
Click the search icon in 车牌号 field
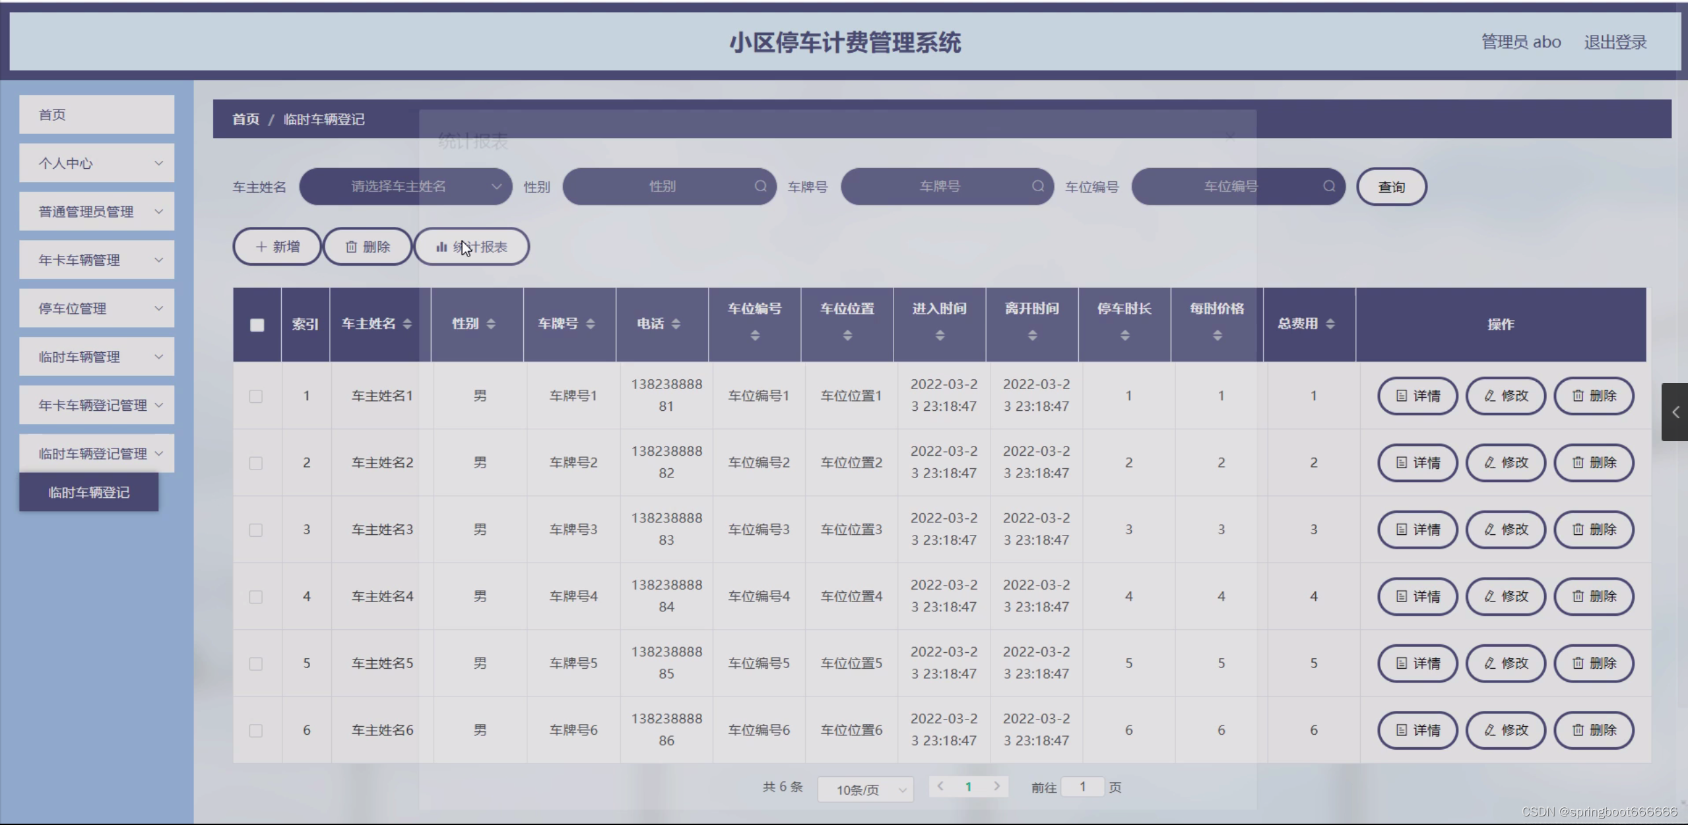1038,187
